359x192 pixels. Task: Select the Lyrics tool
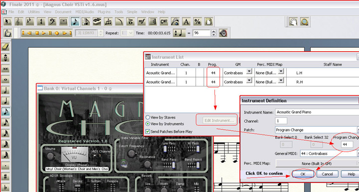click(x=175, y=22)
